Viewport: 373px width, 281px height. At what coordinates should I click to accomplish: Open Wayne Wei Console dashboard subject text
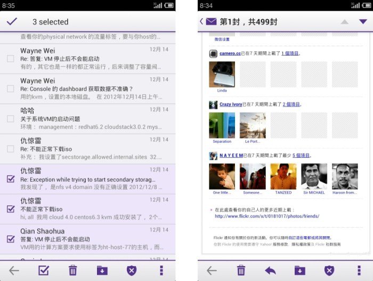pos(76,89)
